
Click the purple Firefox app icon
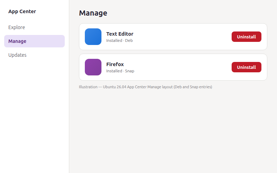pyautogui.click(x=93, y=67)
